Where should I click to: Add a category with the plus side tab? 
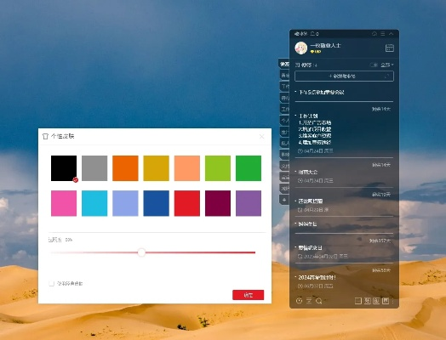pyautogui.click(x=284, y=200)
